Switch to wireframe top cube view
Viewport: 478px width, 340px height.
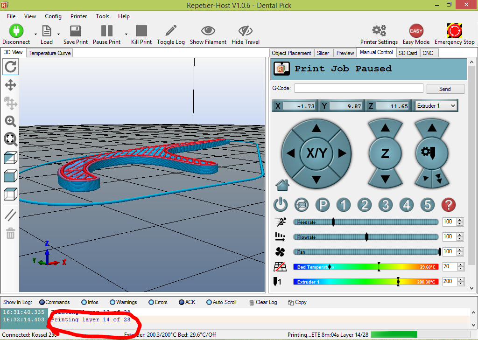(10, 194)
